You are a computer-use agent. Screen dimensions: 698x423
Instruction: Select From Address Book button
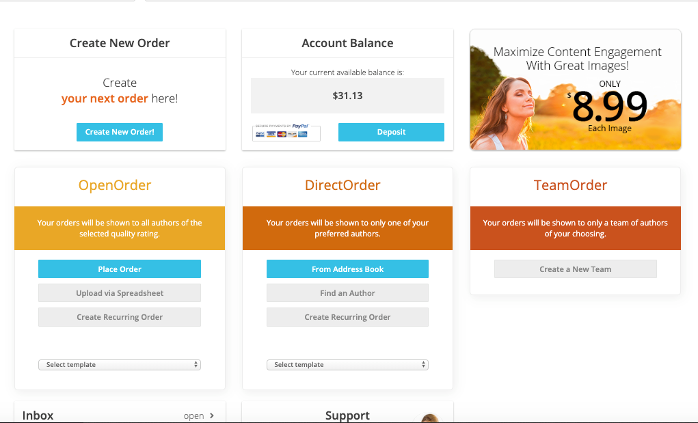[x=348, y=269]
